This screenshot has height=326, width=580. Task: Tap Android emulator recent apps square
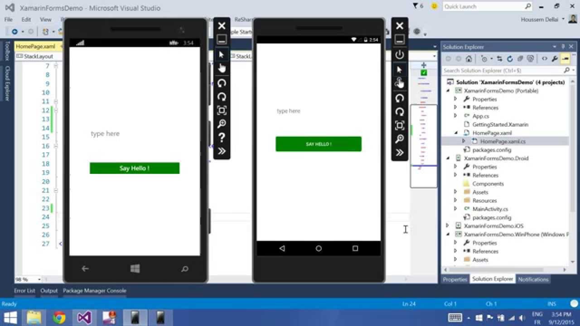(x=355, y=248)
